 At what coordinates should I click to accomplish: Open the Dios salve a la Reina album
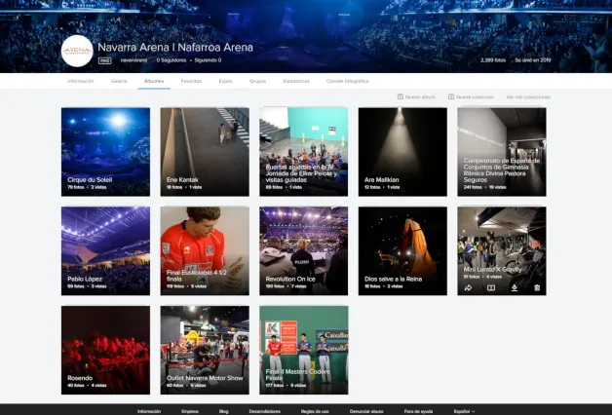[402, 250]
